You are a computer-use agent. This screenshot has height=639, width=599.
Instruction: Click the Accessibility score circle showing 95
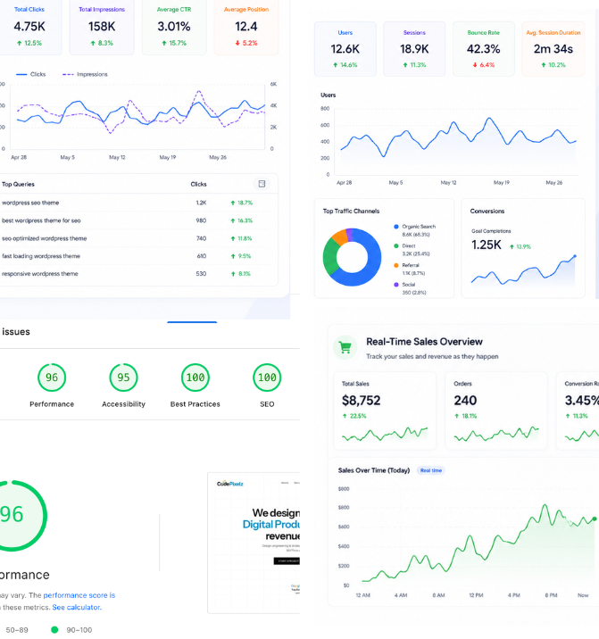[x=123, y=378]
